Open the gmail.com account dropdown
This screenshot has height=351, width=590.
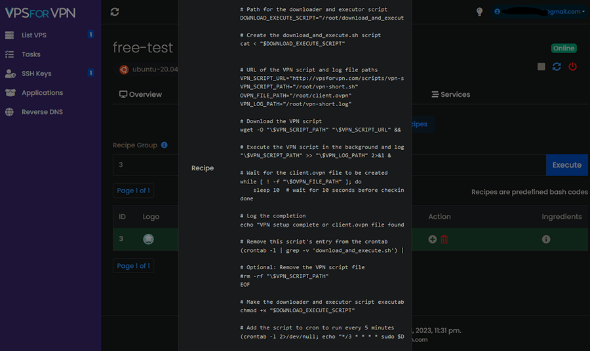pos(540,12)
